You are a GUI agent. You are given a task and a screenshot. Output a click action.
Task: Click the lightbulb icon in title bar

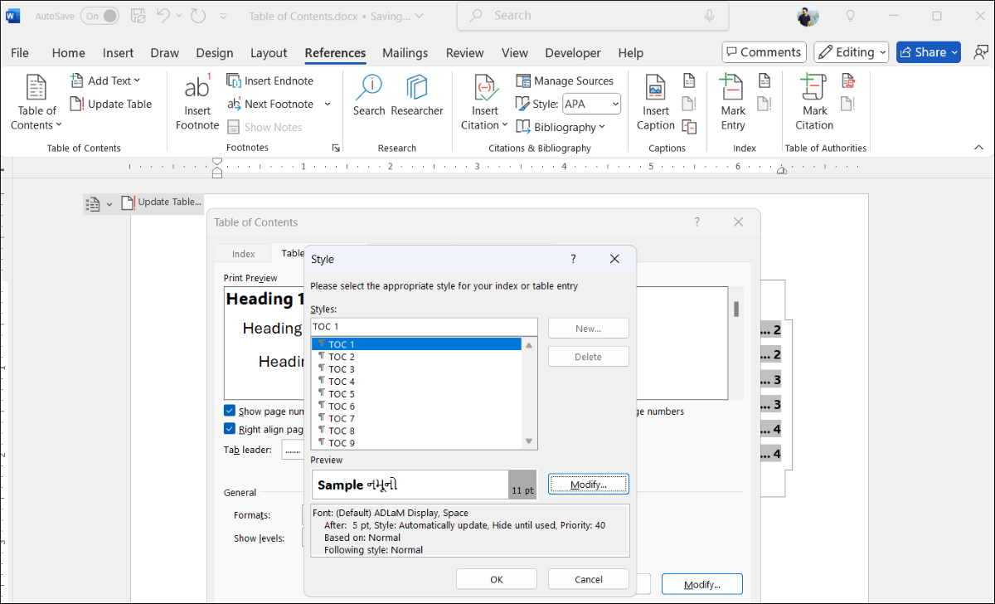(850, 16)
